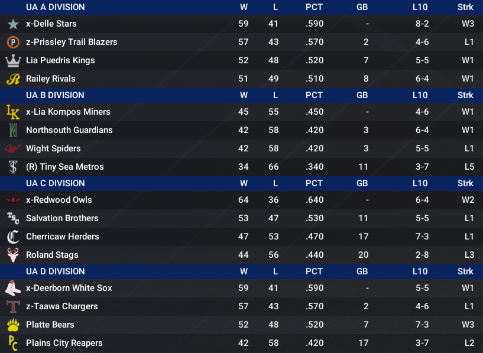The width and height of the screenshot is (483, 353).
Task: Click the Plains City Reapers PC logo
Action: (13, 343)
